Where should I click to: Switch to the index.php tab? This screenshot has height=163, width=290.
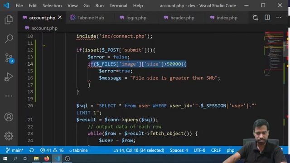227,18
